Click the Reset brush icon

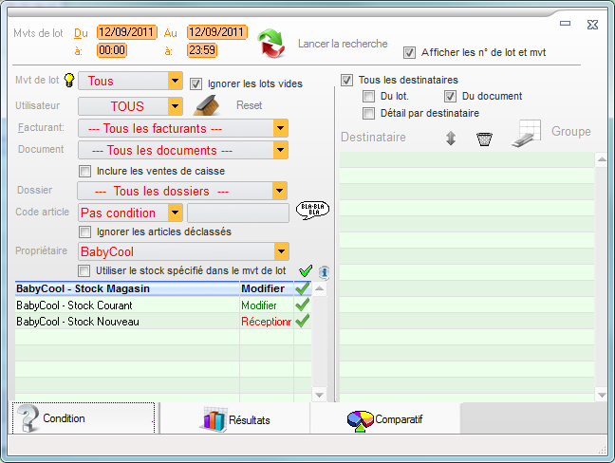pyautogui.click(x=207, y=105)
